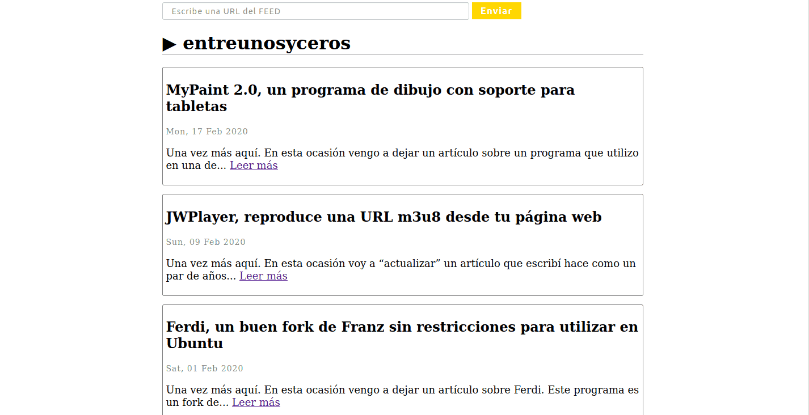Click the MyPaint article card
Image resolution: width=809 pixels, height=415 pixels.
[402, 125]
